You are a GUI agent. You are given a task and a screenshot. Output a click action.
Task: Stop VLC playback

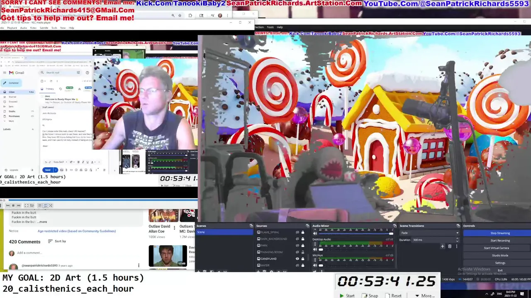[13, 205]
